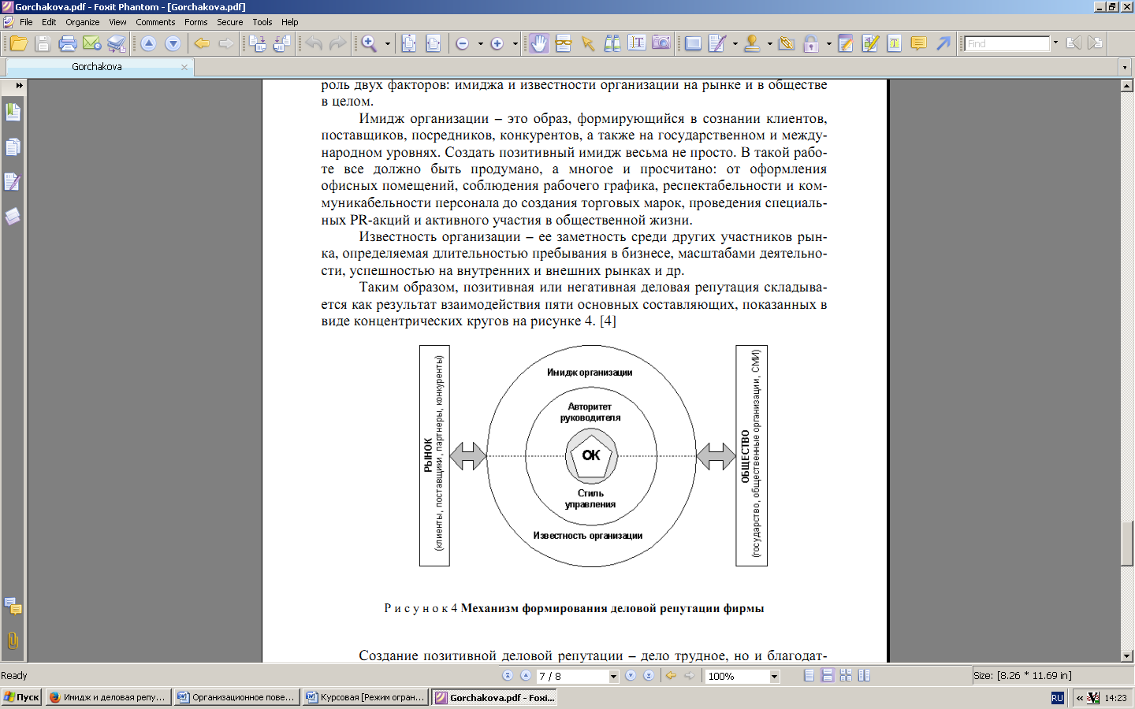
Task: Jump to first page in status bar
Action: [508, 676]
